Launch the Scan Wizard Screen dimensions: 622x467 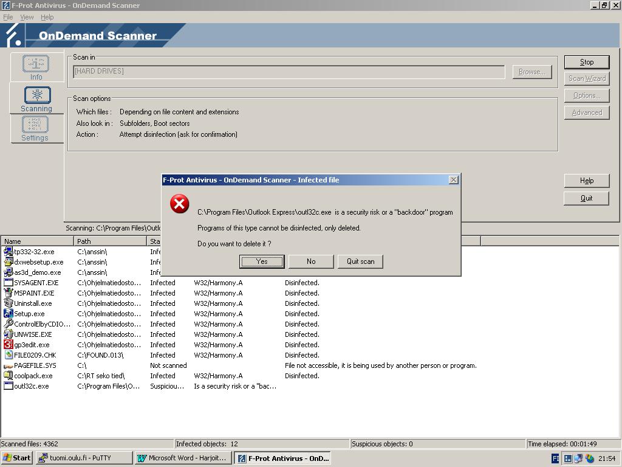[x=587, y=78]
